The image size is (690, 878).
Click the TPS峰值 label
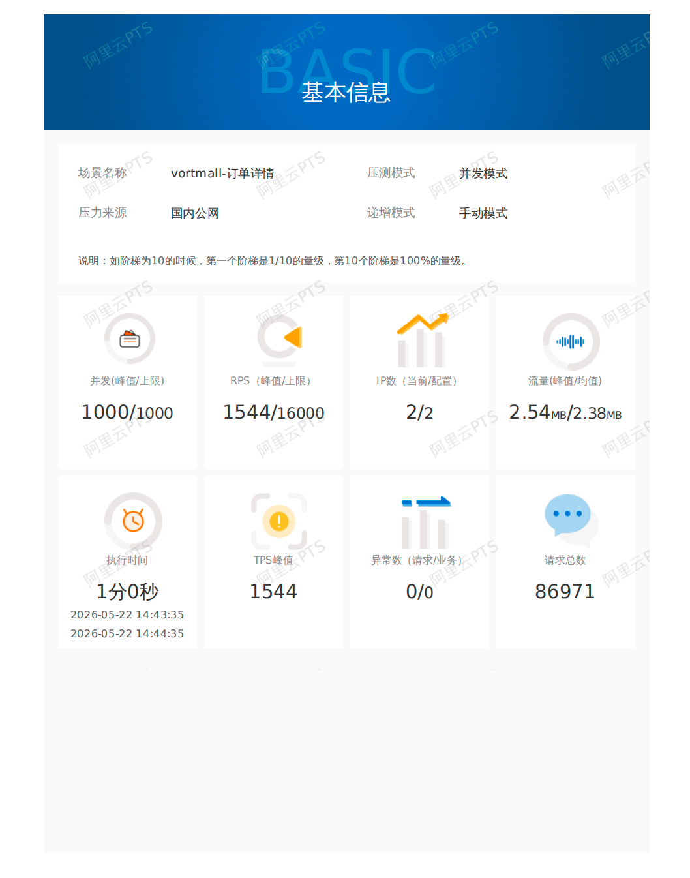273,560
